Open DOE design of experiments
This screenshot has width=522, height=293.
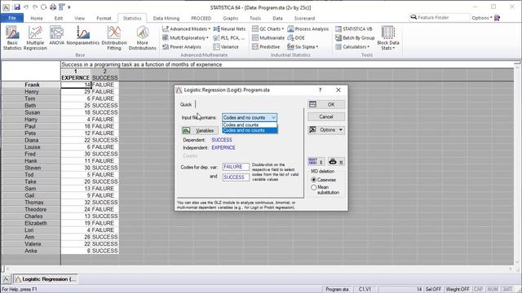pos(296,38)
